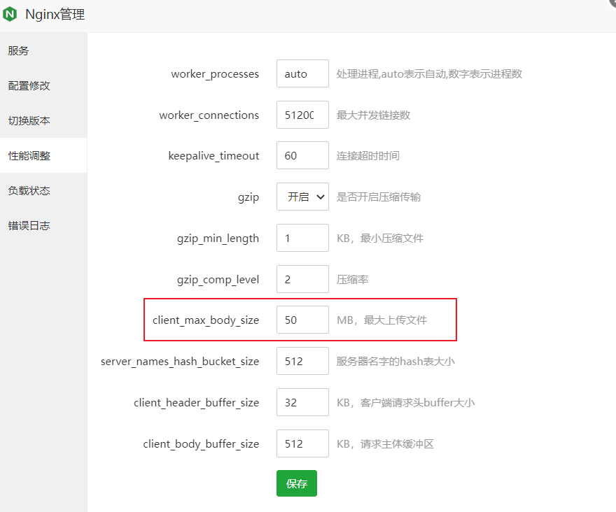The image size is (616, 512).
Task: Click the 'client_max_body_size' label
Action: pos(206,320)
